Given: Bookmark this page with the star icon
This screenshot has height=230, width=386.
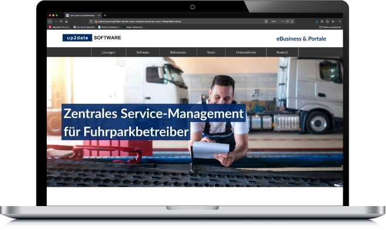Looking at the screenshot, I should click(292, 22).
